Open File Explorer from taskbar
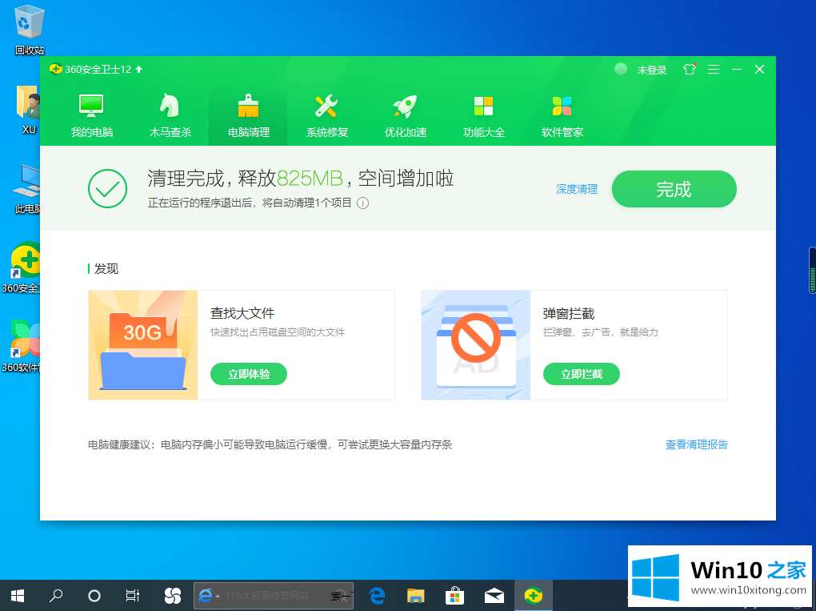Screen dimensions: 816x611 point(416,595)
